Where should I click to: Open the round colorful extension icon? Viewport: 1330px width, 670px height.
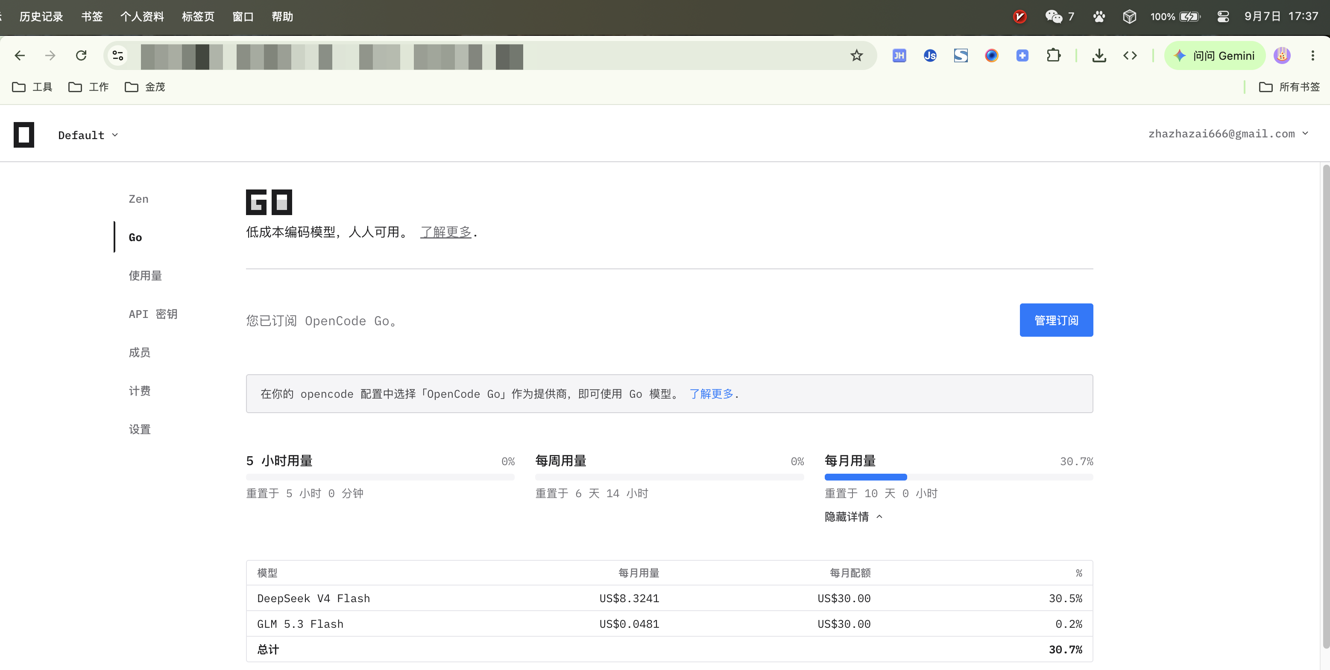pos(991,56)
